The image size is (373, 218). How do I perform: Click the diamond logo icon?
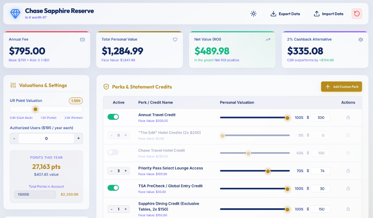[x=15, y=14]
